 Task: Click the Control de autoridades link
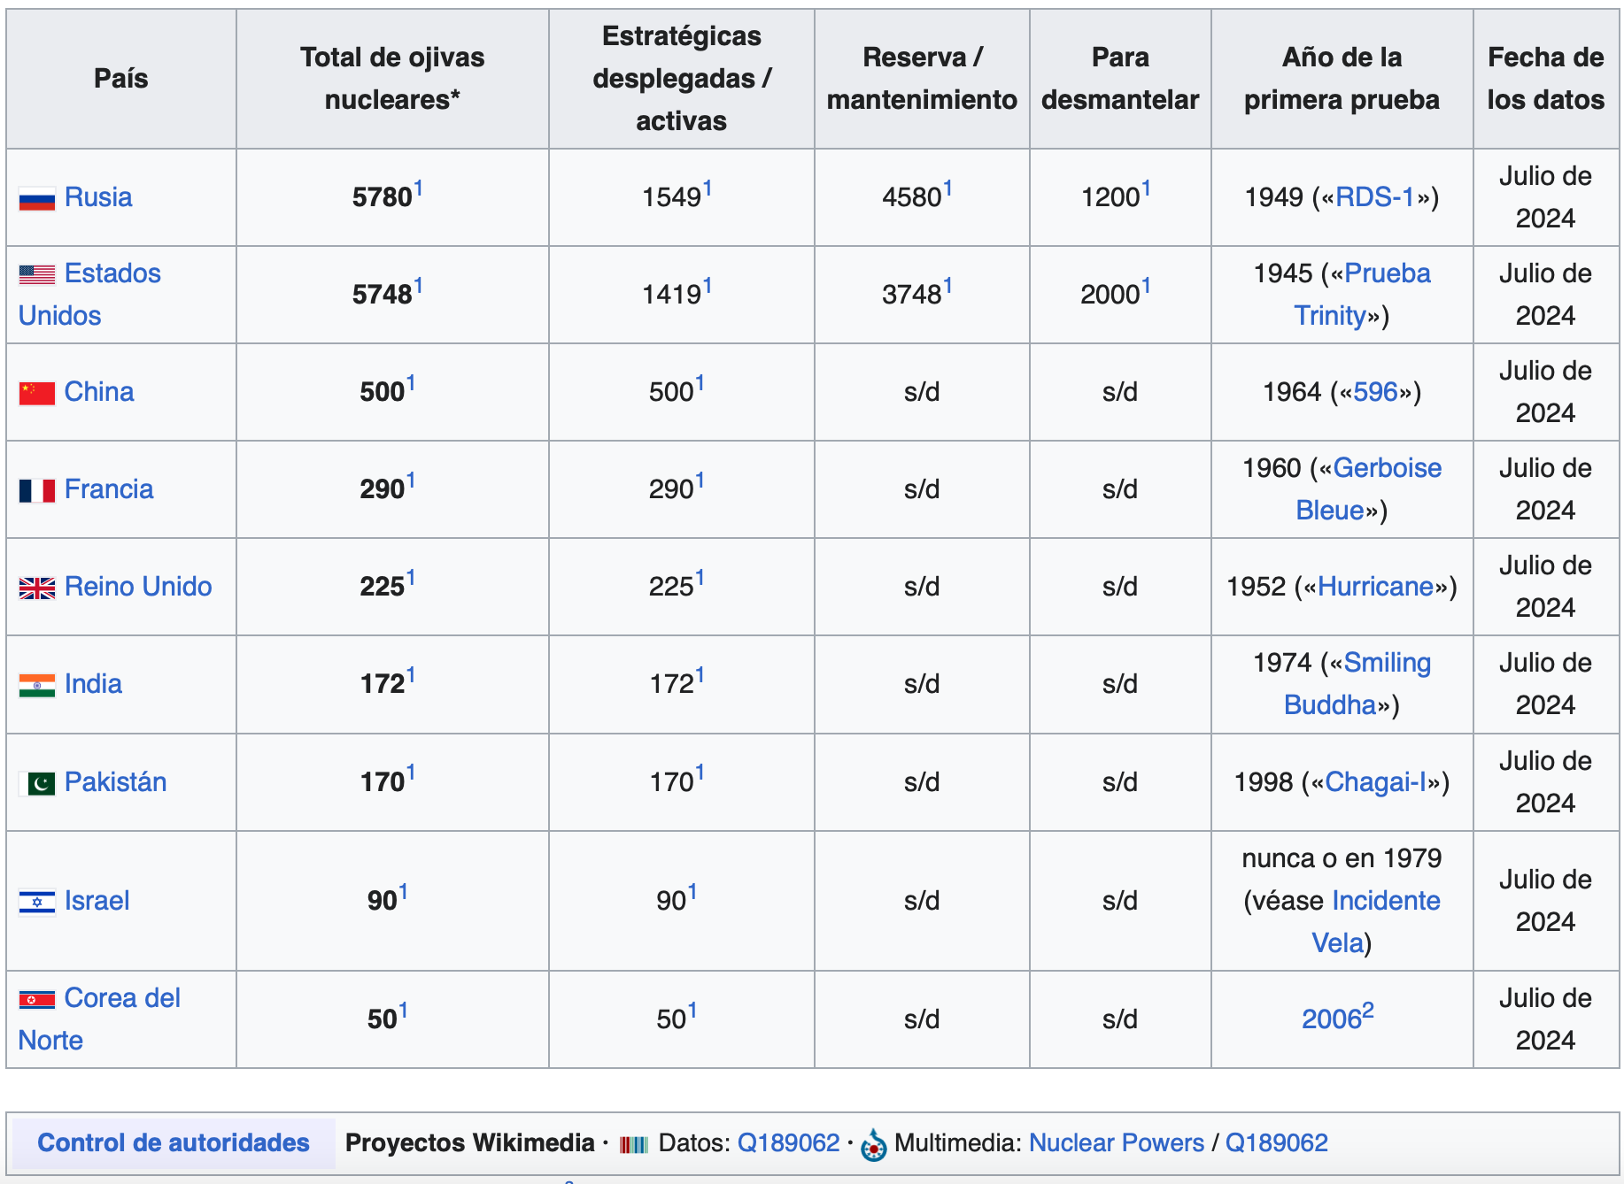[174, 1142]
